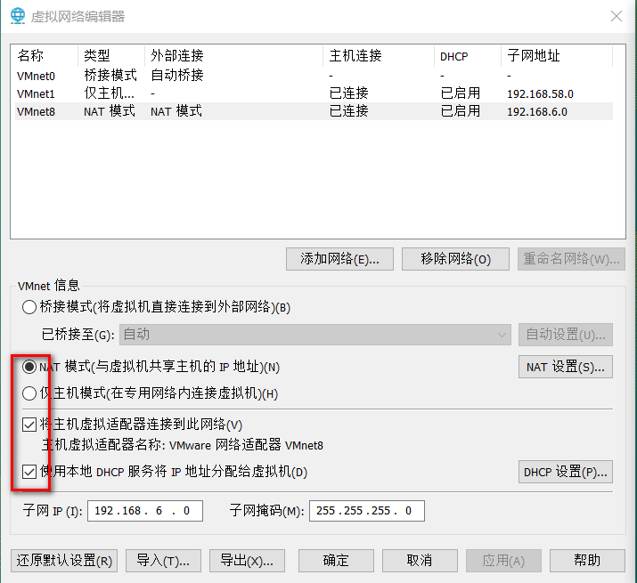Image resolution: width=637 pixels, height=583 pixels.
Task: Disable the local DHCP service checkbox
Action: pyautogui.click(x=29, y=472)
